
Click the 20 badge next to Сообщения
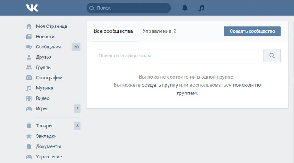click(x=76, y=47)
